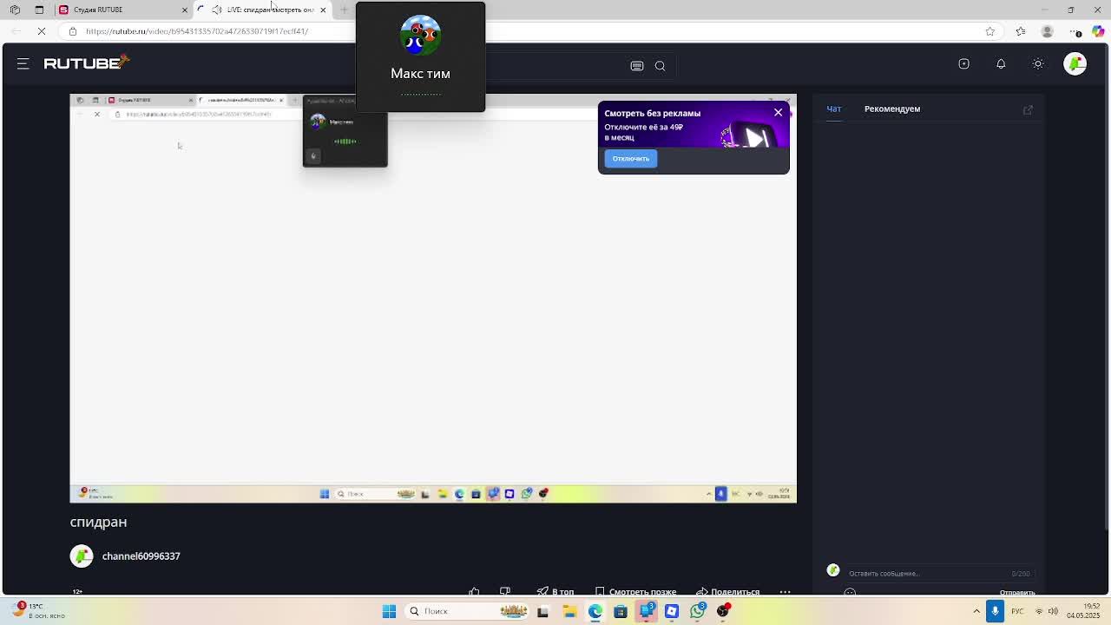Open the on-screen keyboard in search bar
The width and height of the screenshot is (1111, 625).
(637, 66)
